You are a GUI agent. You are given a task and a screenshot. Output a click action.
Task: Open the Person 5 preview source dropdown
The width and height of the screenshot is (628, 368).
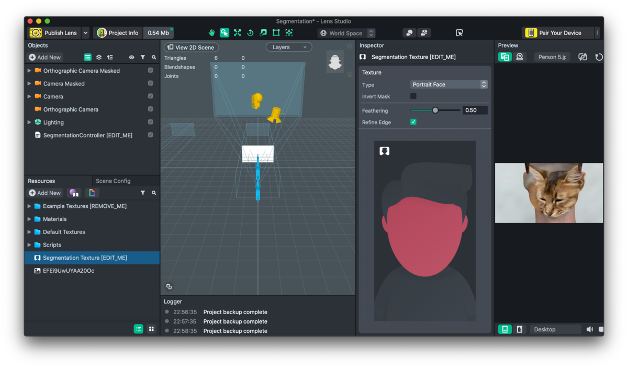coord(552,57)
